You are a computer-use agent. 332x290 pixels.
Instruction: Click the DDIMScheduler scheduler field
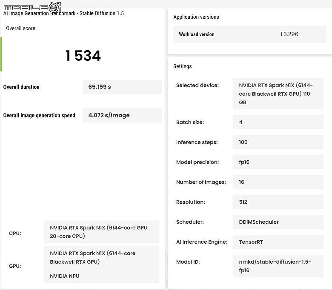(278, 222)
